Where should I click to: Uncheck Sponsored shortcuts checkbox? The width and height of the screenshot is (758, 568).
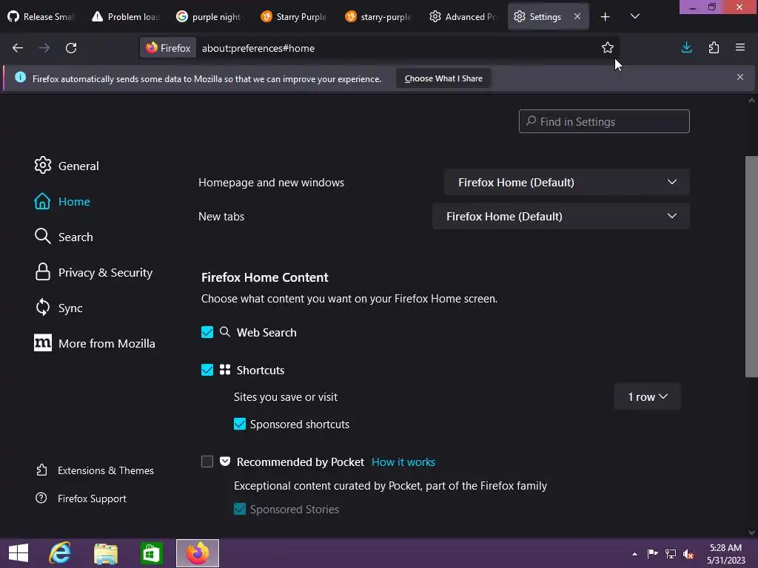pyautogui.click(x=240, y=424)
